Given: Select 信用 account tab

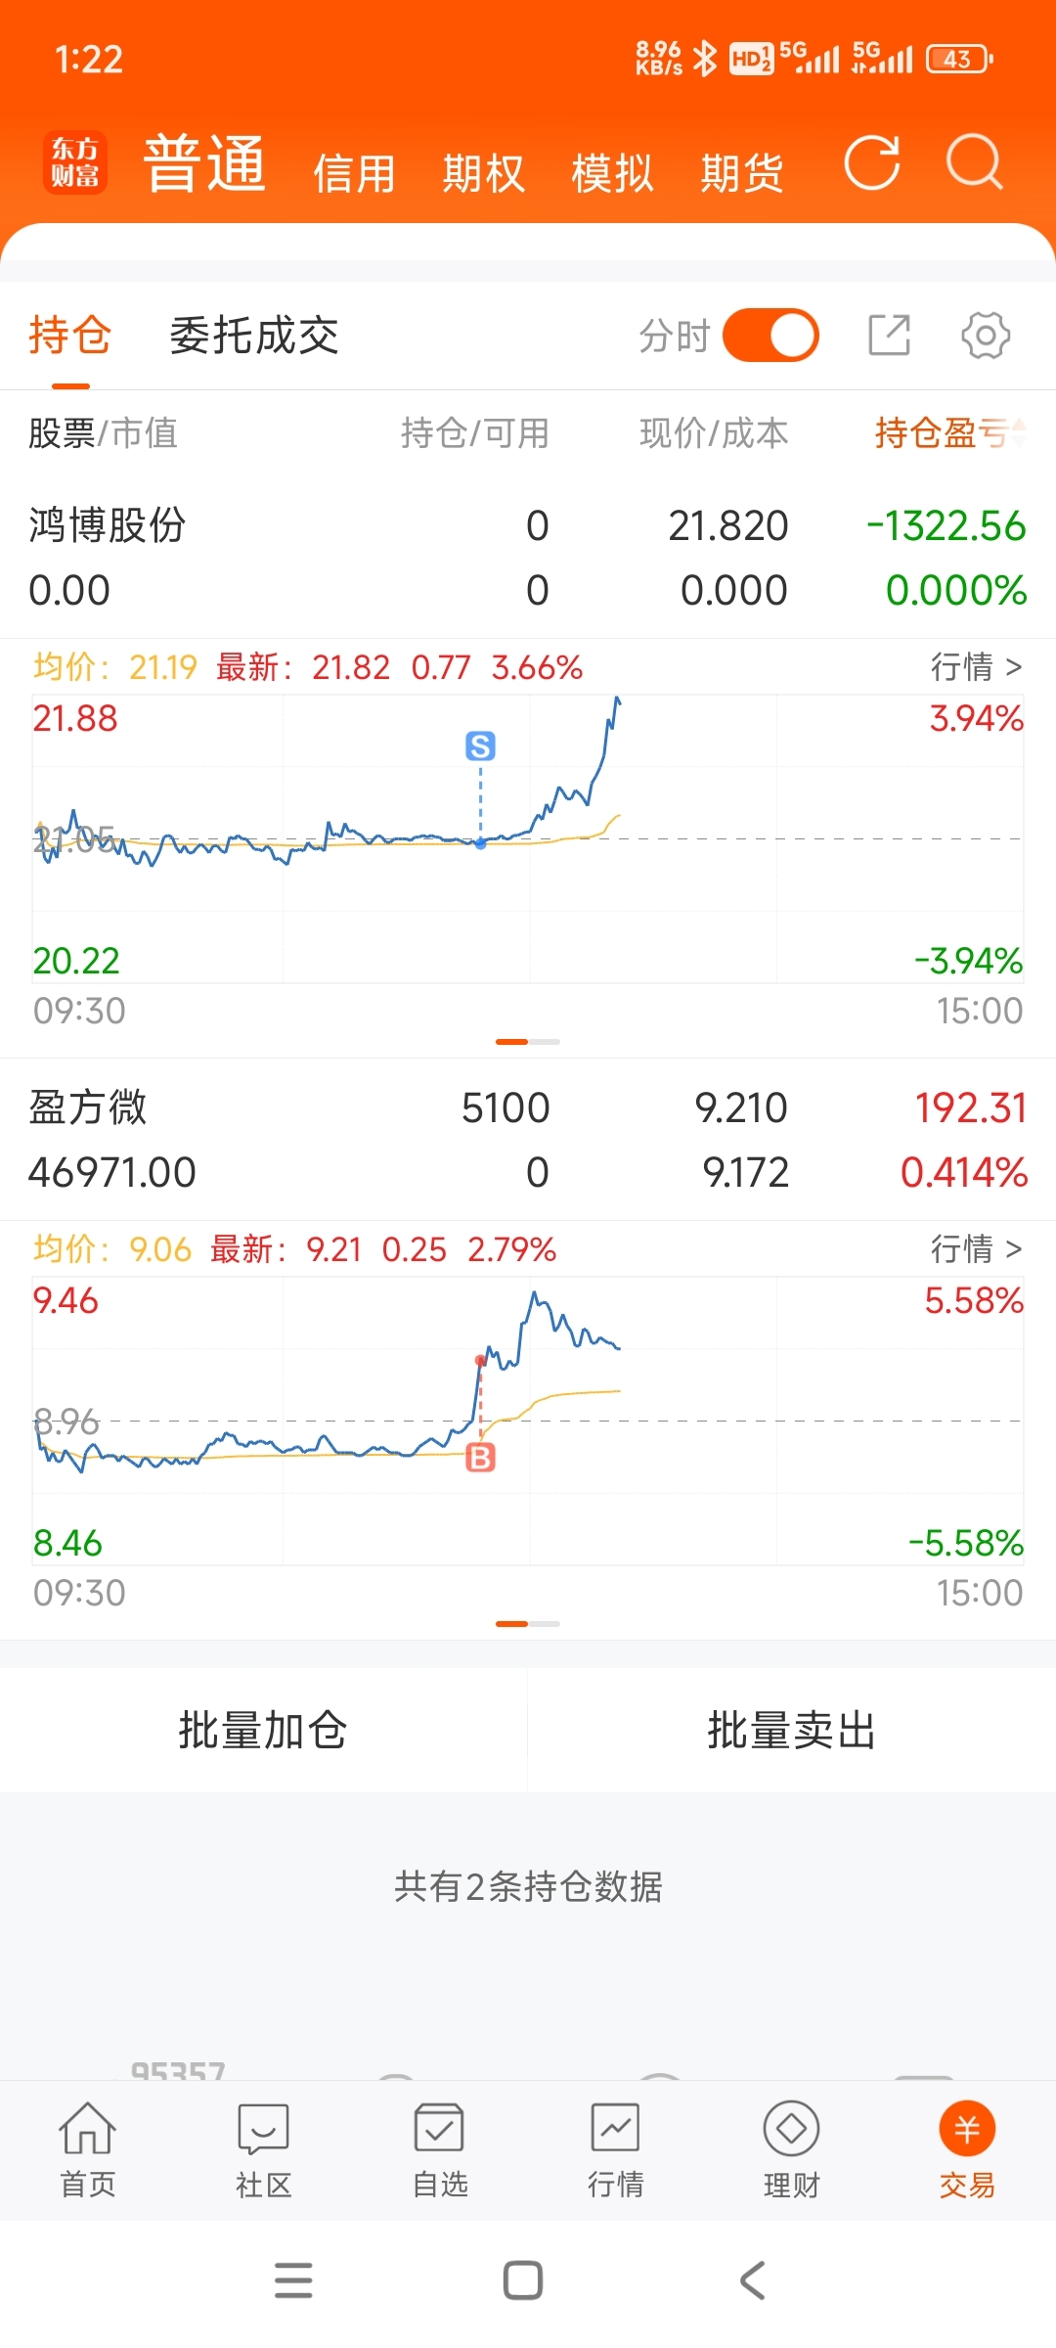Looking at the screenshot, I should coord(354,173).
